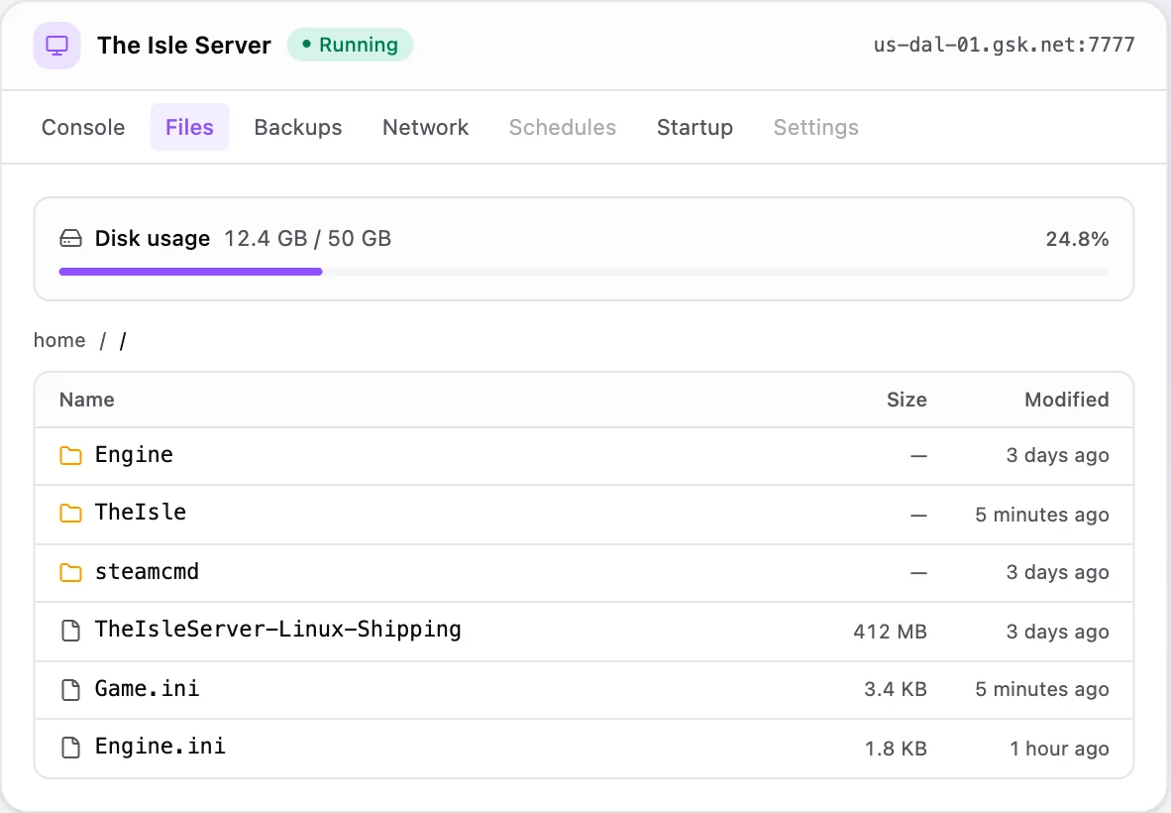The width and height of the screenshot is (1171, 813).
Task: Click The Isle Server title
Action: [x=183, y=46]
